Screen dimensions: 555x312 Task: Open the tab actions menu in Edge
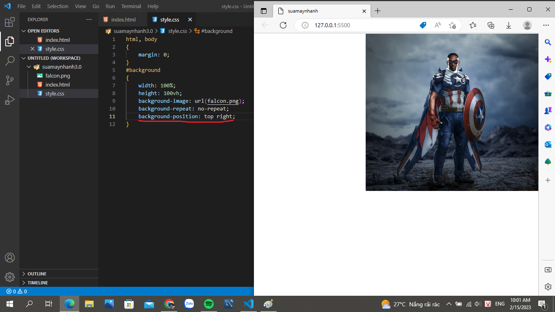click(264, 11)
